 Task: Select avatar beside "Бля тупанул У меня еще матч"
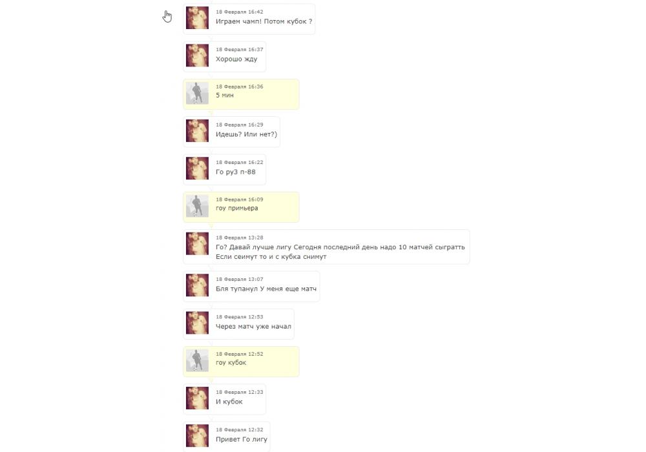(x=197, y=285)
